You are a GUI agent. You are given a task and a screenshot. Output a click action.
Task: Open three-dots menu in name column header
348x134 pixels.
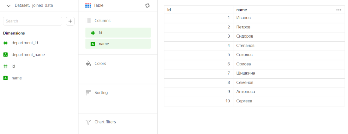(x=339, y=10)
